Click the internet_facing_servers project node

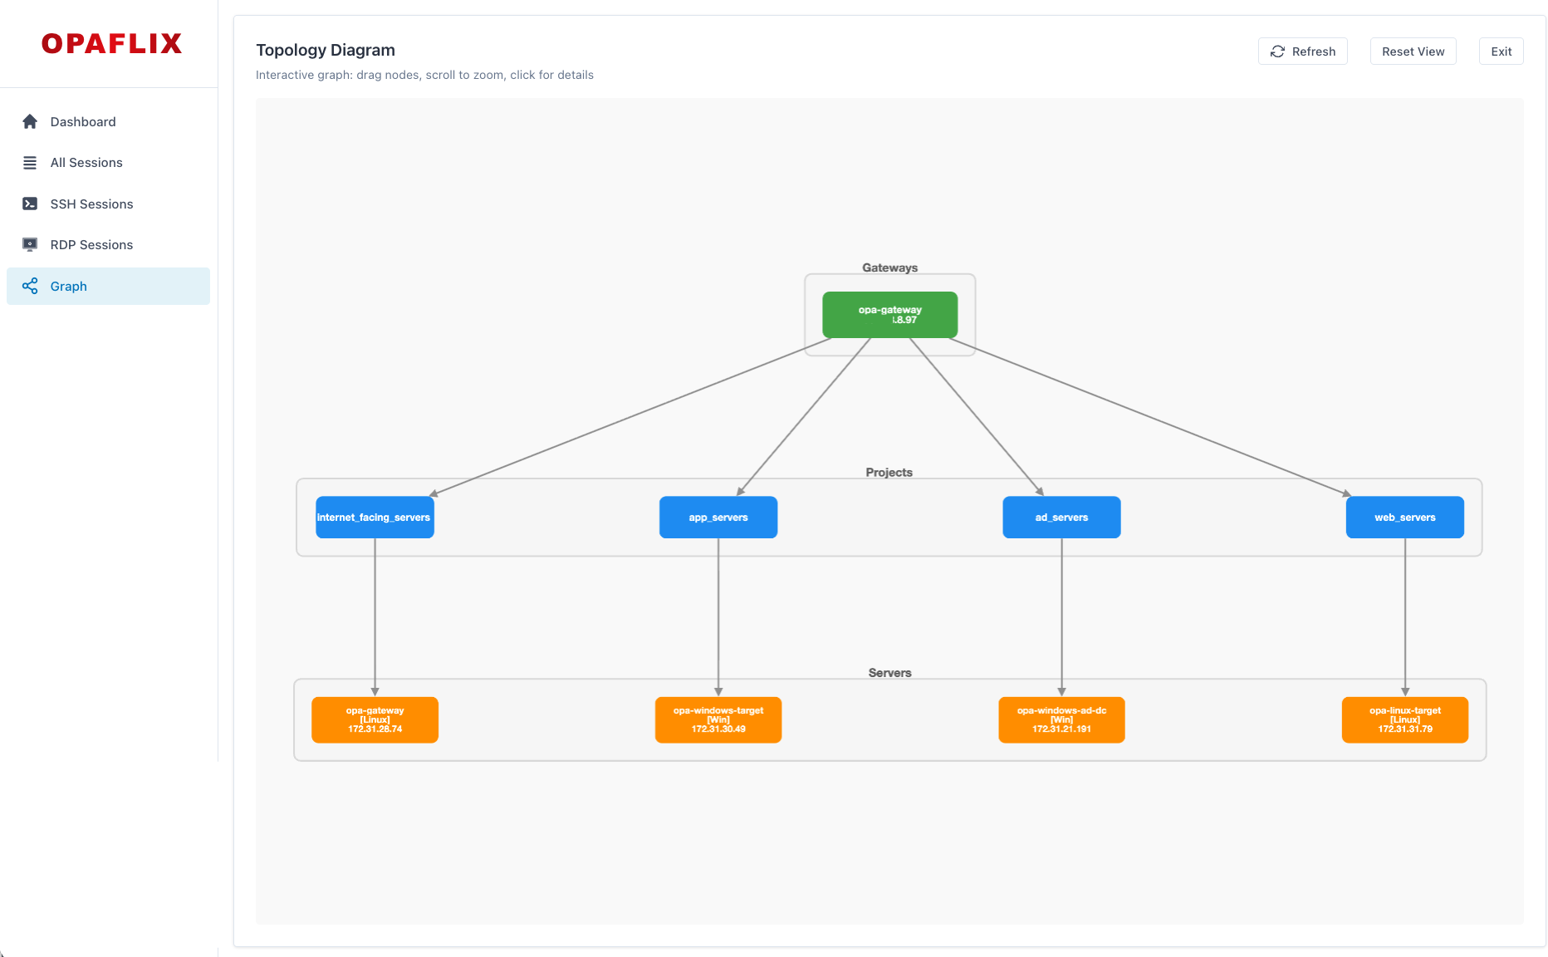[x=375, y=517]
